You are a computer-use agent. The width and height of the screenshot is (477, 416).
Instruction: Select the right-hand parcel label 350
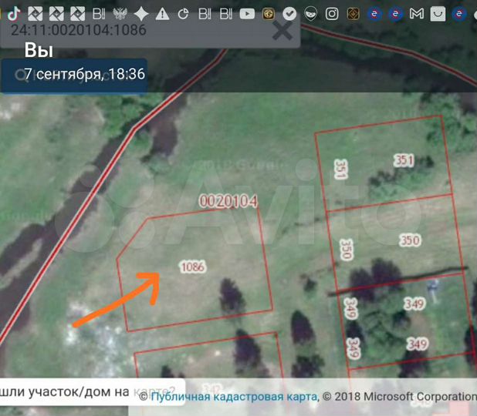tap(410, 240)
